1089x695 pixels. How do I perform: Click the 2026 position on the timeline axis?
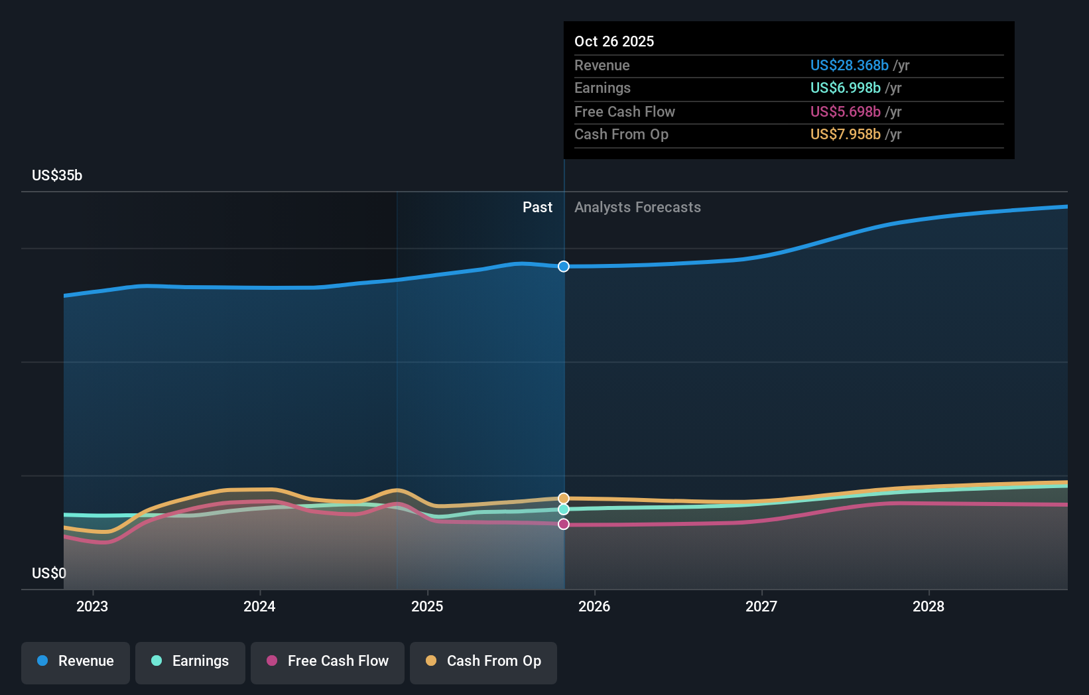[595, 605]
